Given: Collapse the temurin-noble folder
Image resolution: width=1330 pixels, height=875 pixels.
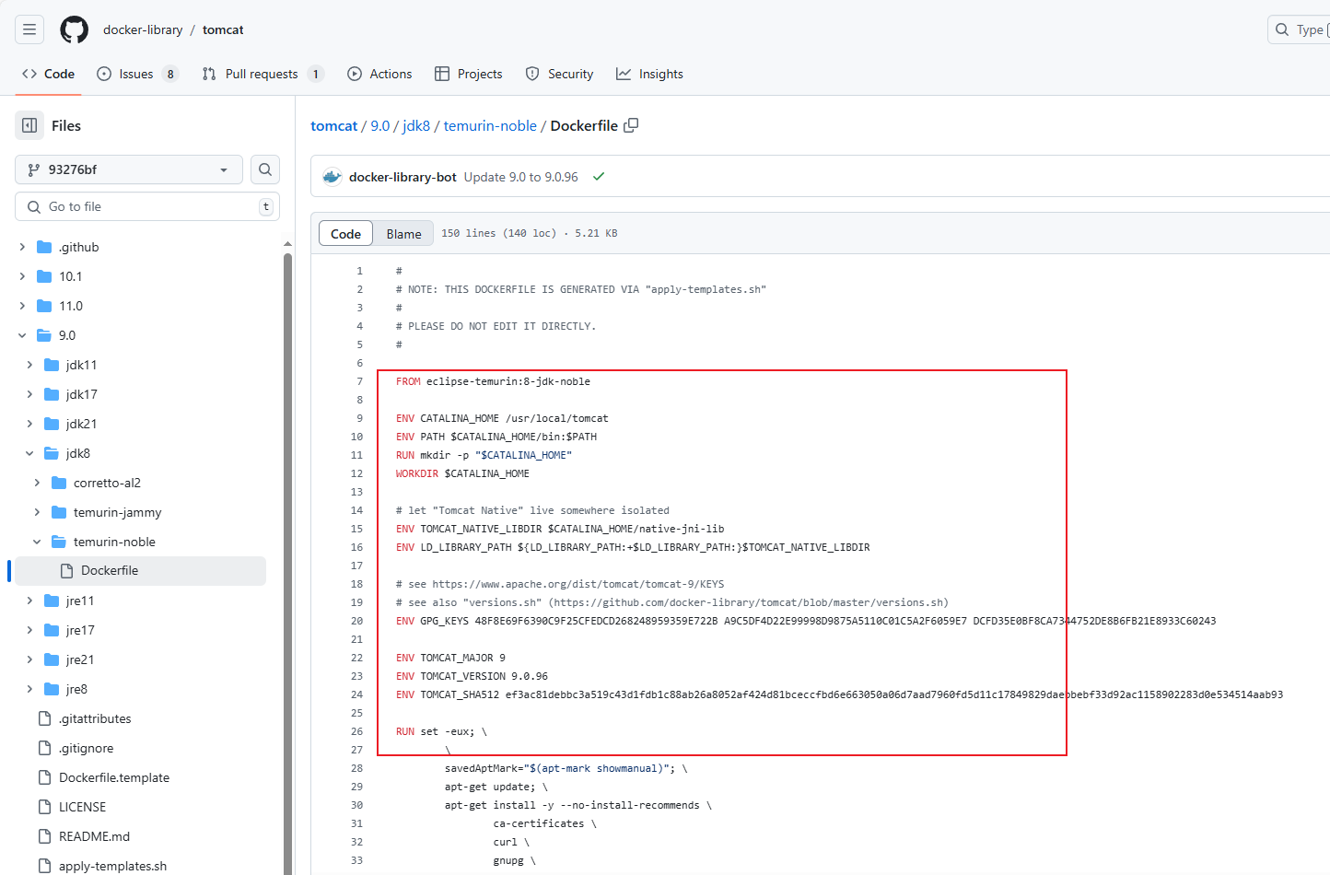Looking at the screenshot, I should point(37,542).
